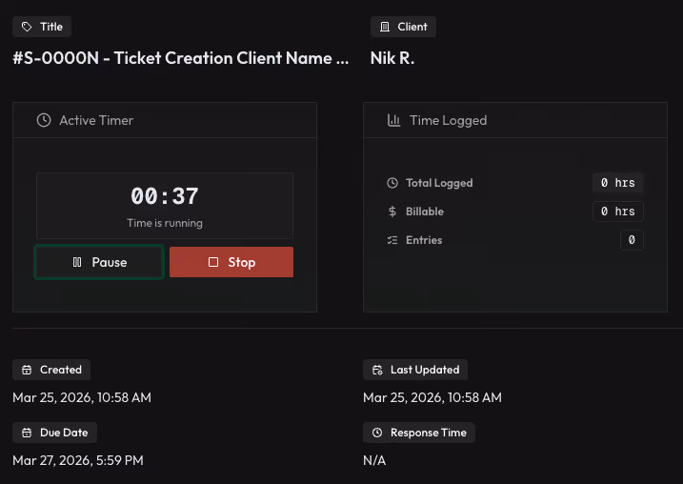This screenshot has width=683, height=484.
Task: Click the clock icon next to Total Logged
Action: pos(392,183)
